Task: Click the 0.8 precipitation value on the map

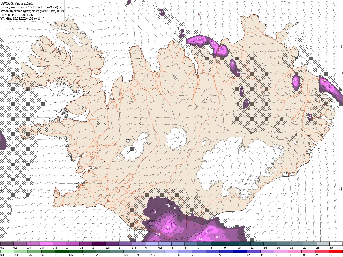Action: click(169, 227)
